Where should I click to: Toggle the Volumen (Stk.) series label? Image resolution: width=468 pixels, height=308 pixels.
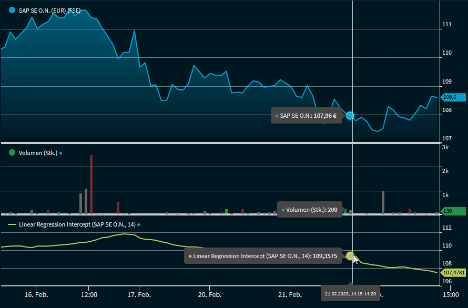tap(37, 153)
